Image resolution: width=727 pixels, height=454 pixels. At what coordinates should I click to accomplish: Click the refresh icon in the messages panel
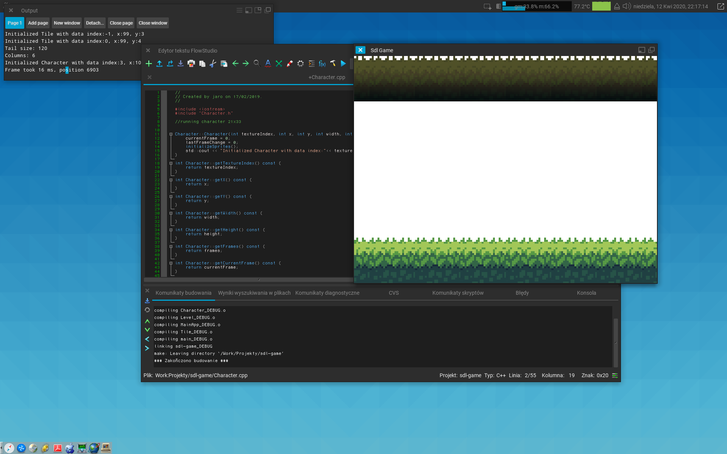(147, 310)
